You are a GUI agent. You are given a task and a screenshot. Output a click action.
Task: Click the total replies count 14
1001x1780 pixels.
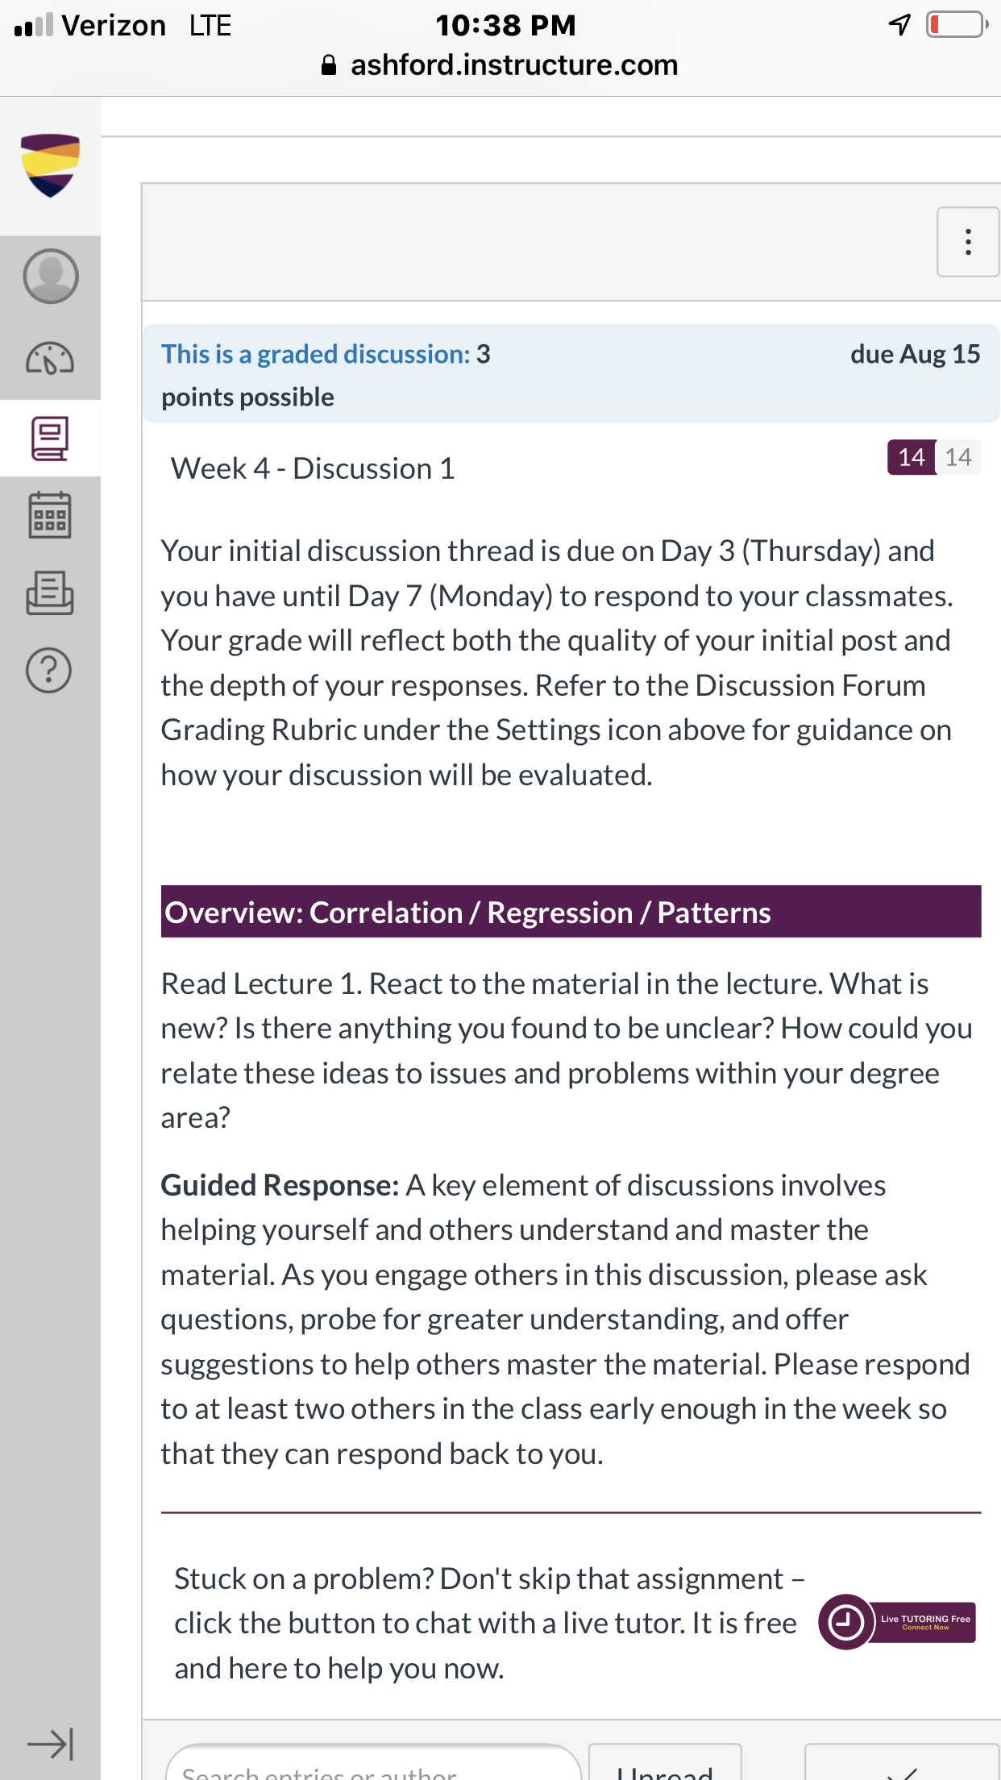[x=958, y=457]
